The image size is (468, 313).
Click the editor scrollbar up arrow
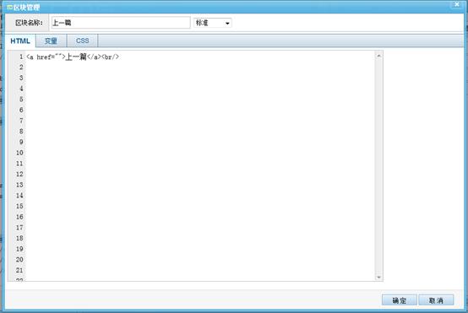(378, 56)
